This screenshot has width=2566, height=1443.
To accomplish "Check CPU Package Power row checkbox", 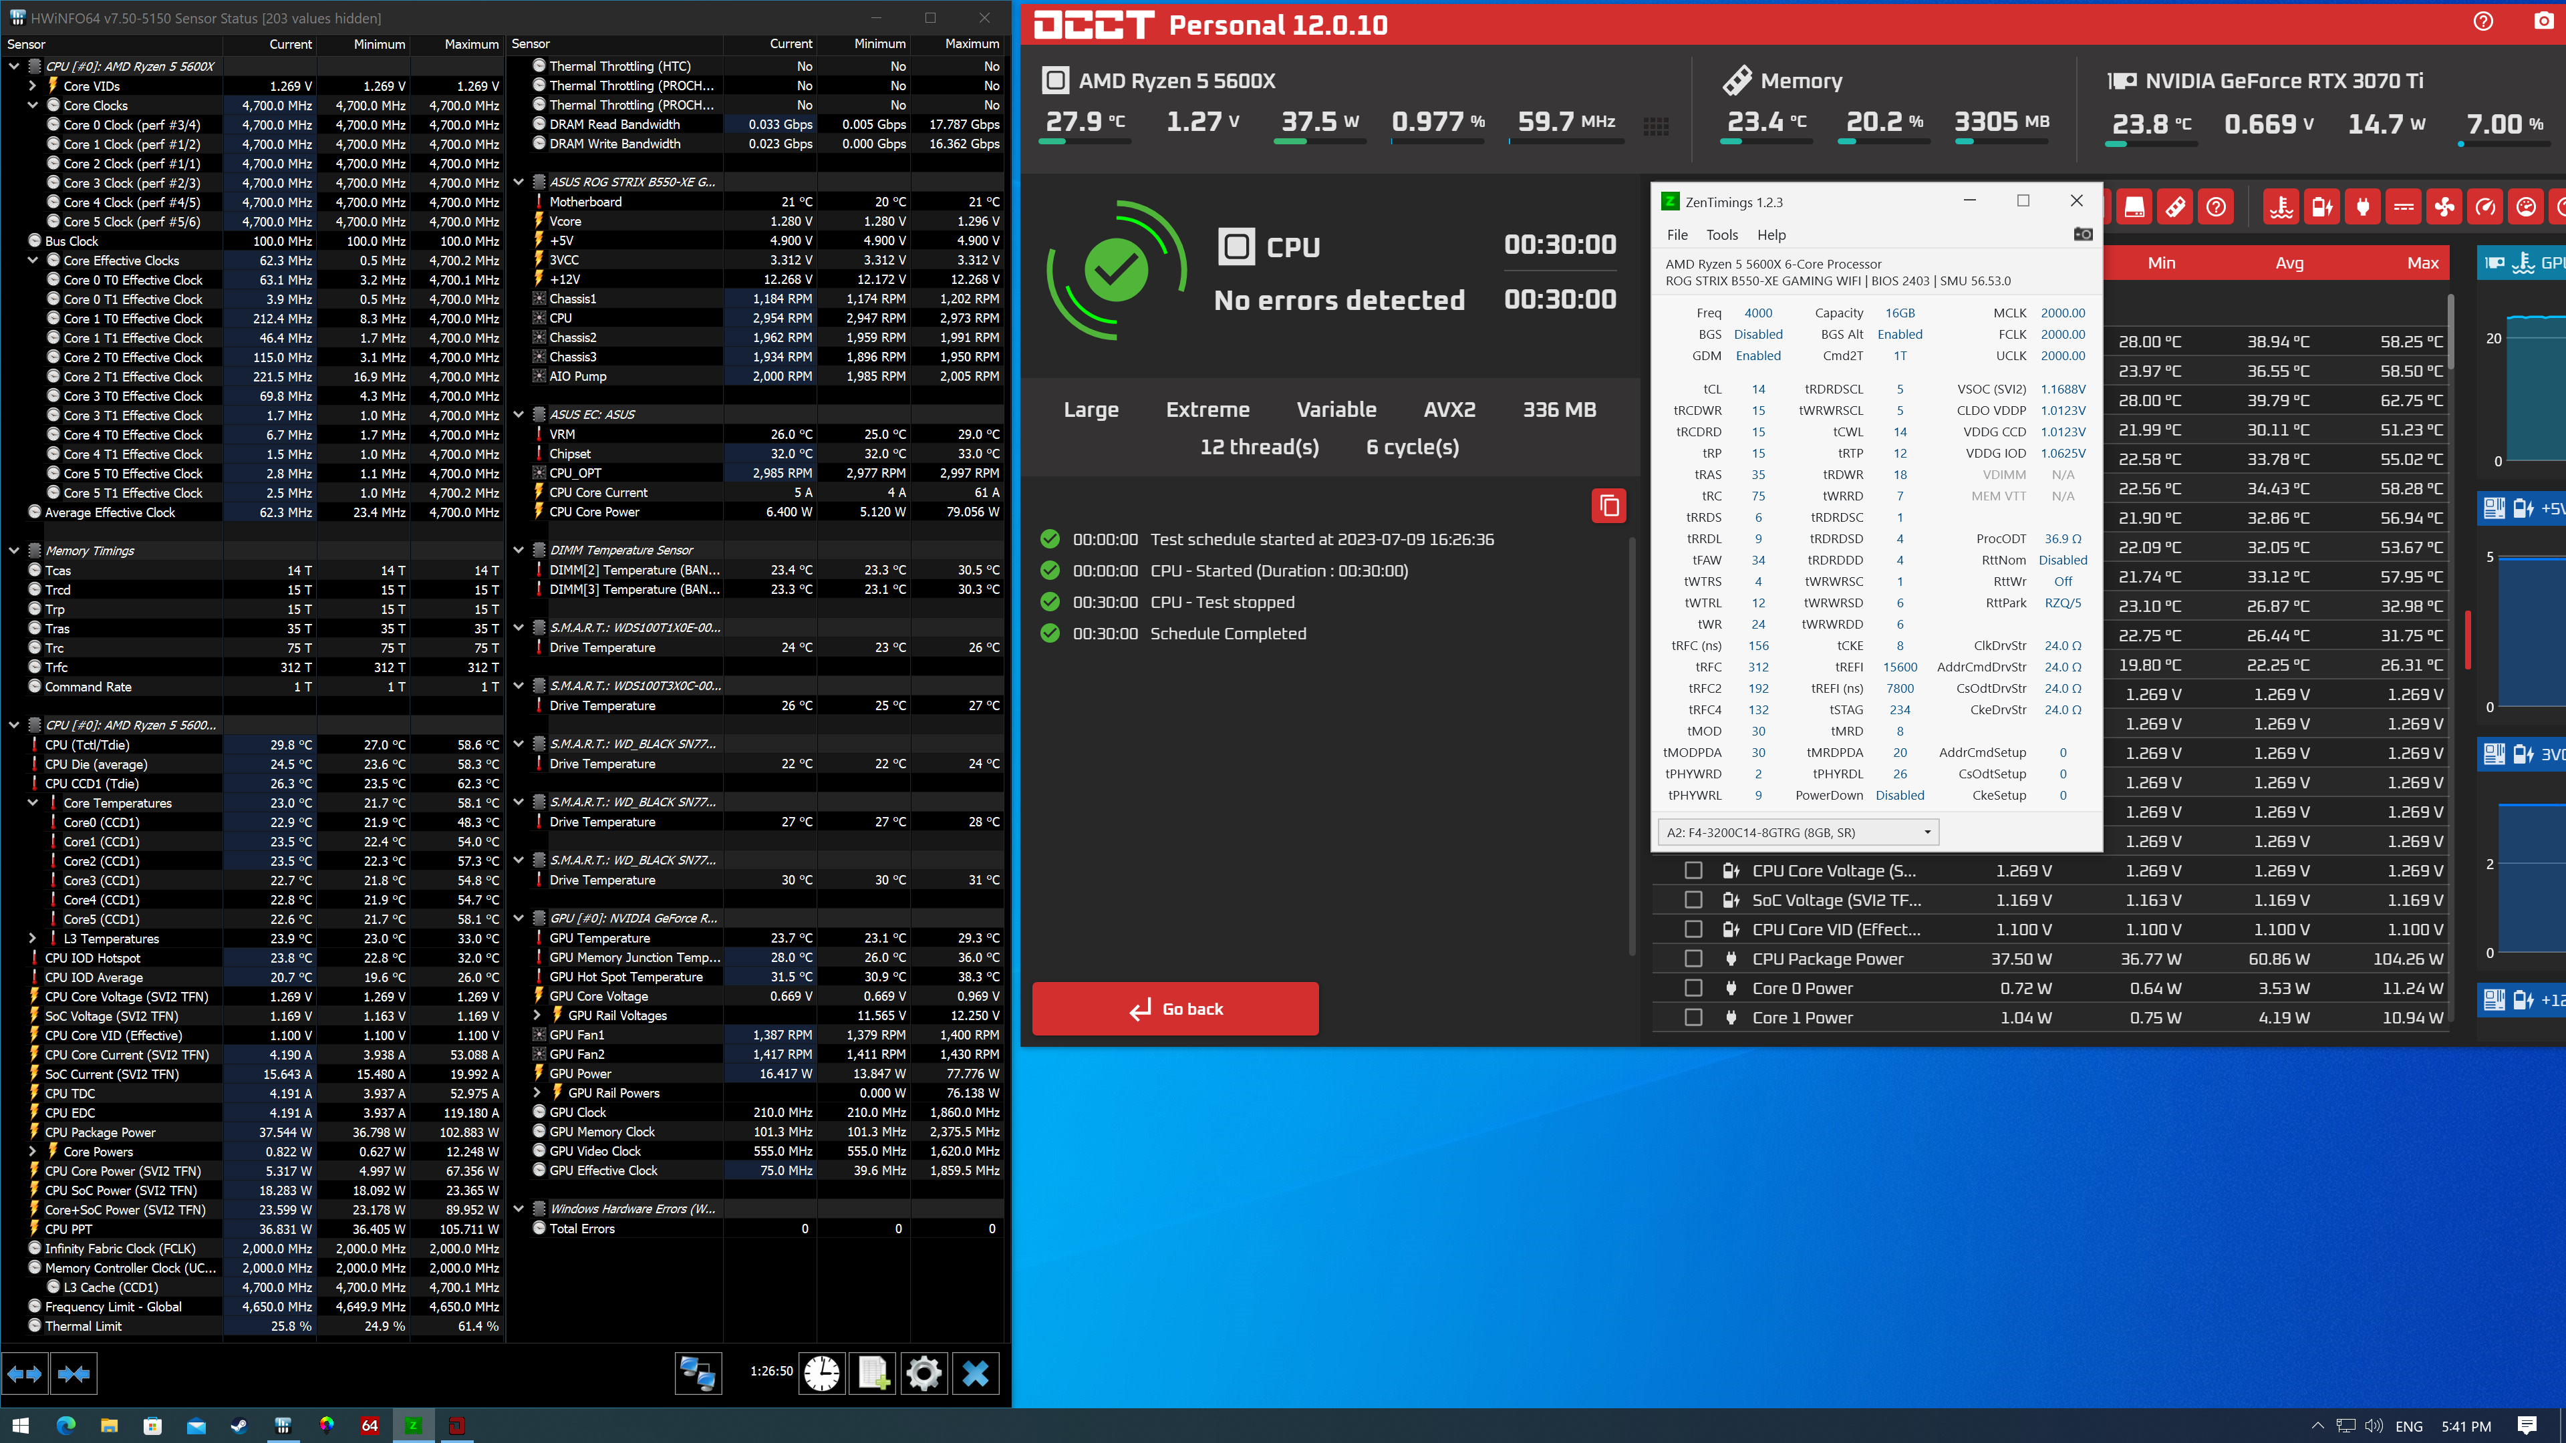I will pyautogui.click(x=1693, y=959).
